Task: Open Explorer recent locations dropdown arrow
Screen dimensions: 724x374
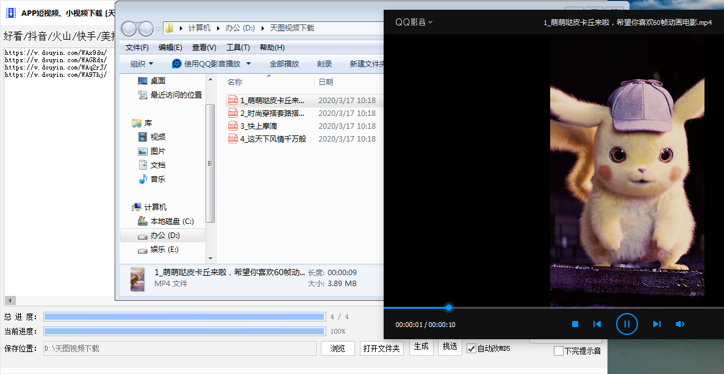Action: click(158, 29)
